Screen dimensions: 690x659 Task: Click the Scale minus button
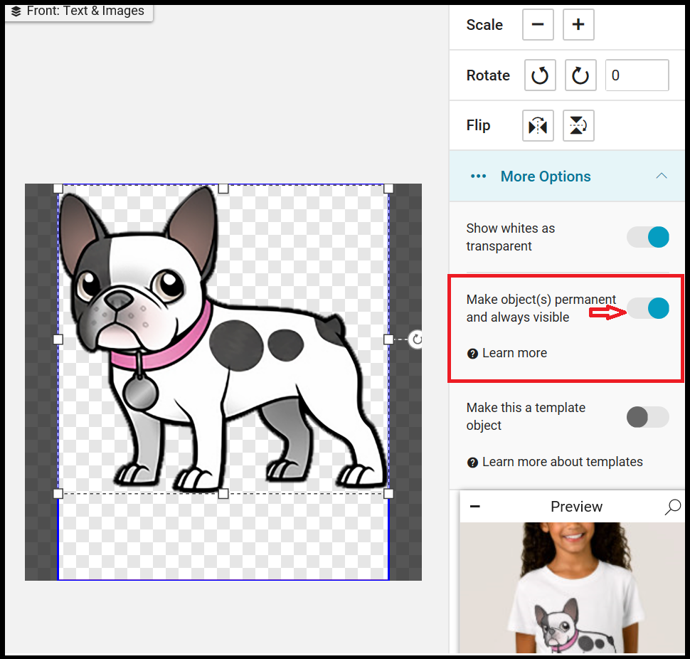(x=538, y=25)
